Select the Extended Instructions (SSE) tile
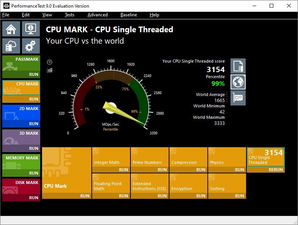 point(150,183)
